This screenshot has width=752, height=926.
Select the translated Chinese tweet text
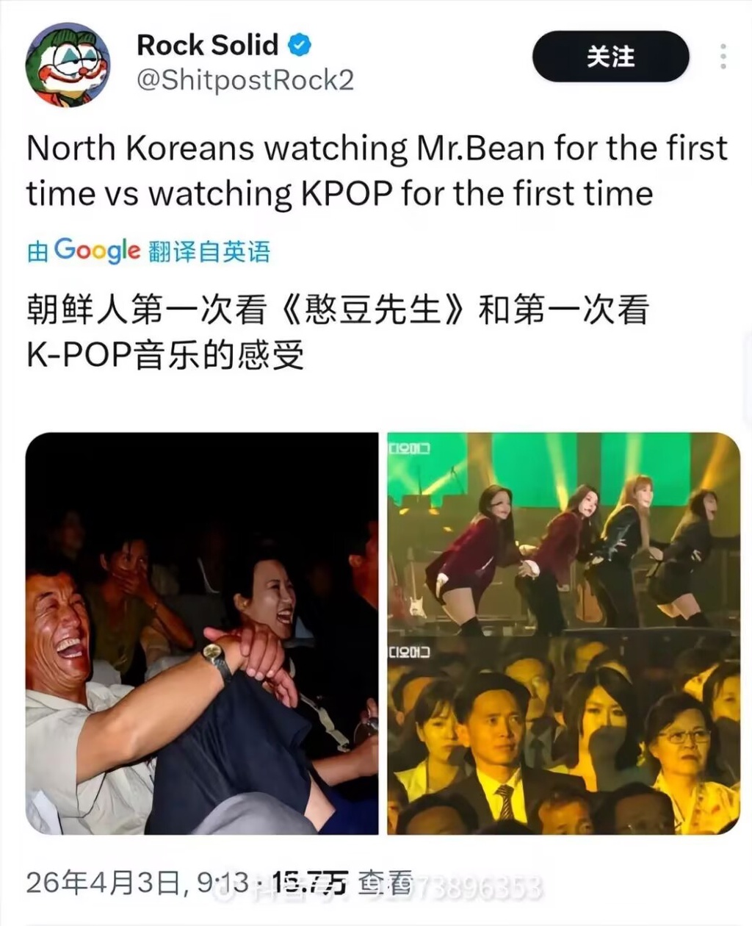[x=338, y=332]
